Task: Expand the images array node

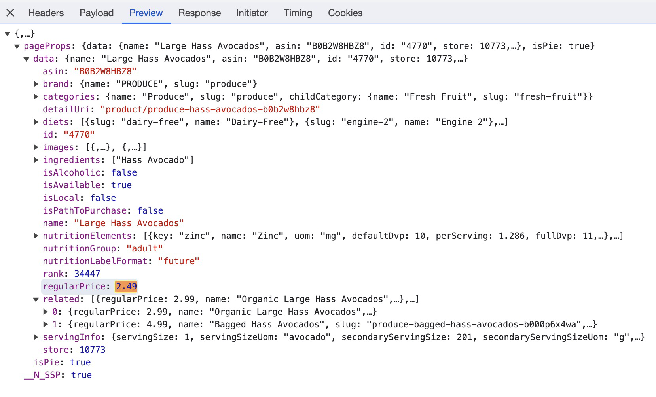Action: pos(36,147)
